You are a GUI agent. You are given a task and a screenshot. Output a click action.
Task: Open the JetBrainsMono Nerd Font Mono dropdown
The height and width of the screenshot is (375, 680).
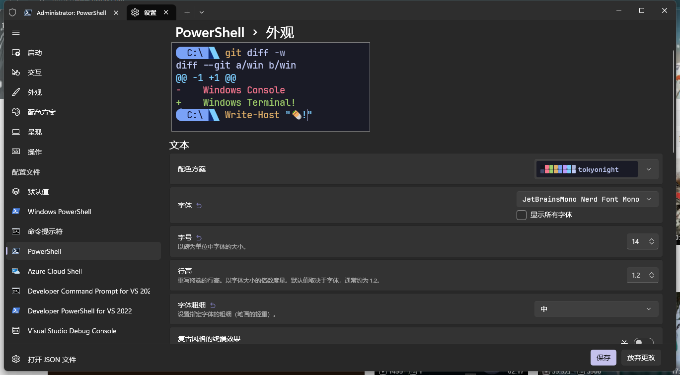(588, 199)
